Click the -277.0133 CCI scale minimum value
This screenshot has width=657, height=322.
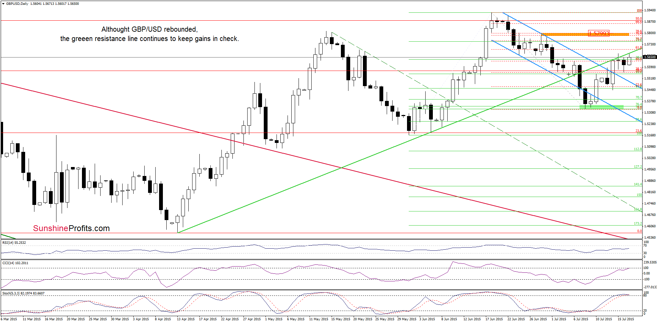650,287
